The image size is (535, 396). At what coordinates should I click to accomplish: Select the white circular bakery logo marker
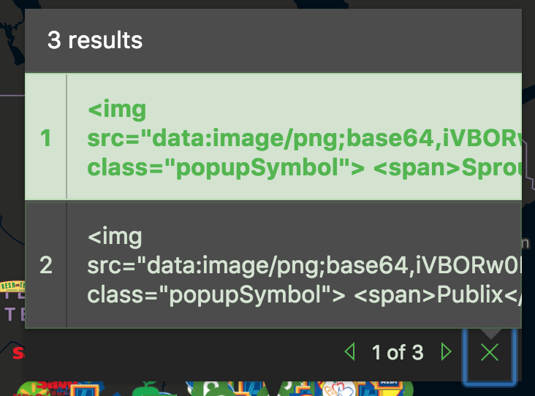338,389
